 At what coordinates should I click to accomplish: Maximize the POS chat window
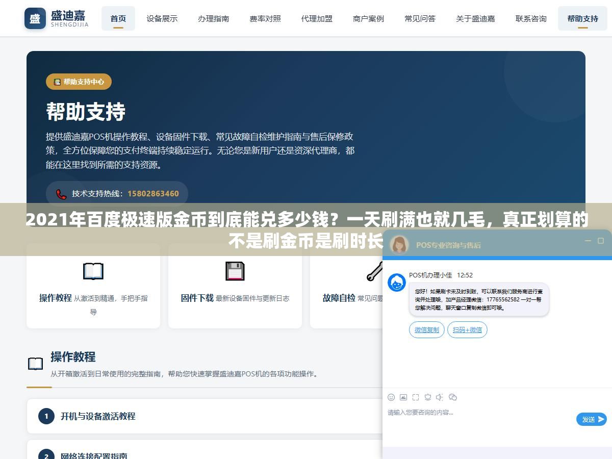tap(601, 241)
